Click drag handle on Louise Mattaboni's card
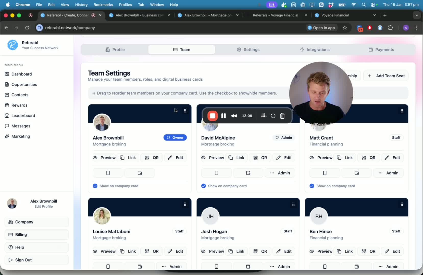The height and width of the screenshot is (275, 423). pos(185,204)
